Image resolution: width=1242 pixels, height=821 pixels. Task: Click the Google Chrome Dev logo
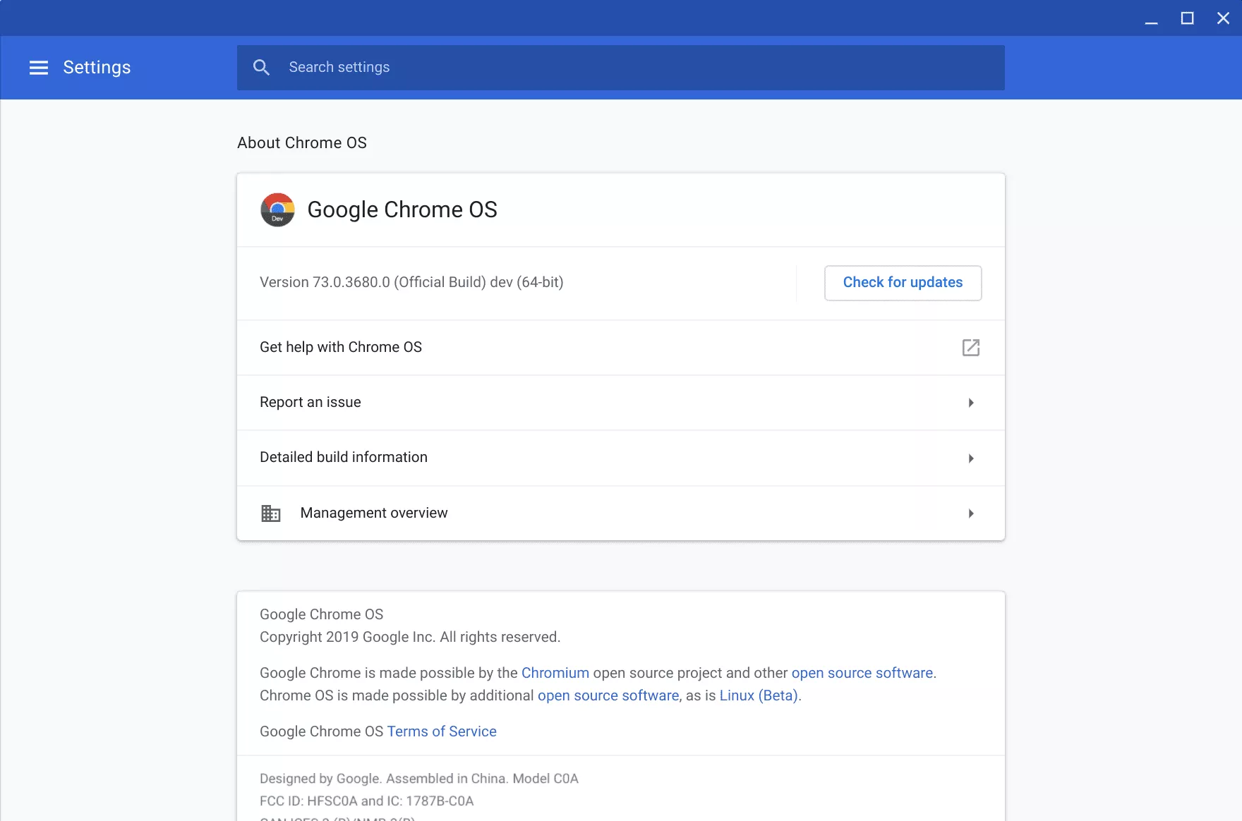click(277, 210)
